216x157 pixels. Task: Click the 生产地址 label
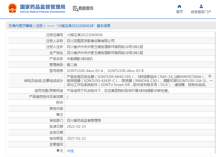[56, 53]
